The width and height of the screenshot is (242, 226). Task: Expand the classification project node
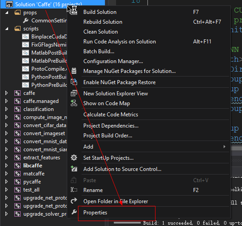(6, 109)
